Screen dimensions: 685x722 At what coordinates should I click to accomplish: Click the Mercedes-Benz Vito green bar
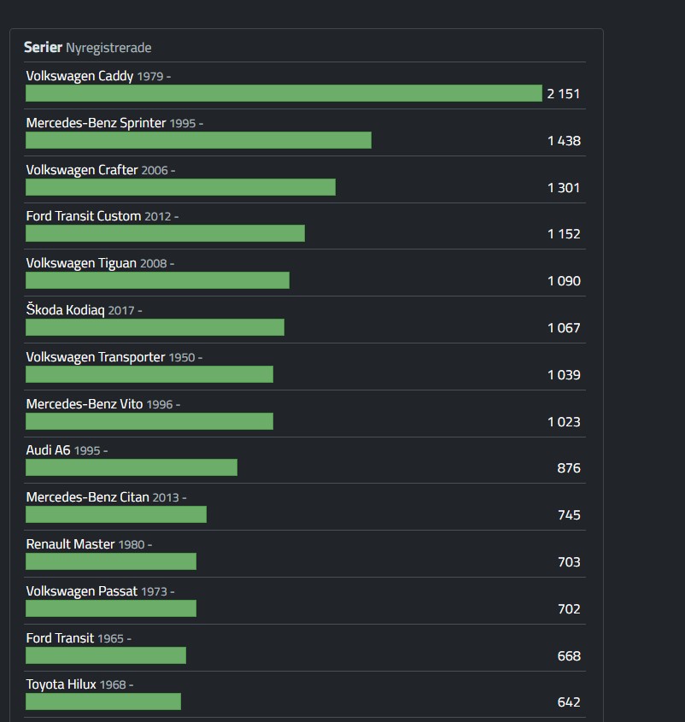coord(149,421)
